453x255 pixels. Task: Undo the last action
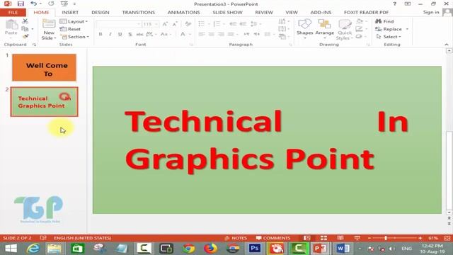pyautogui.click(x=34, y=4)
